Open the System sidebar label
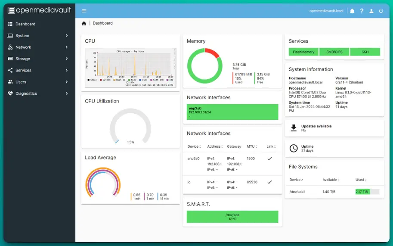This screenshot has width=393, height=246. (22, 36)
